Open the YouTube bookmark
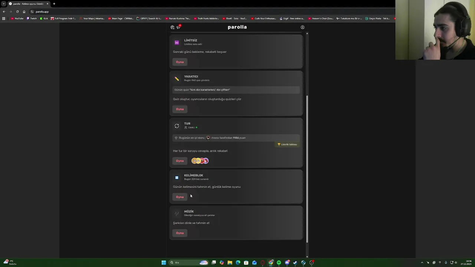The width and height of the screenshot is (475, 267). 17,18
